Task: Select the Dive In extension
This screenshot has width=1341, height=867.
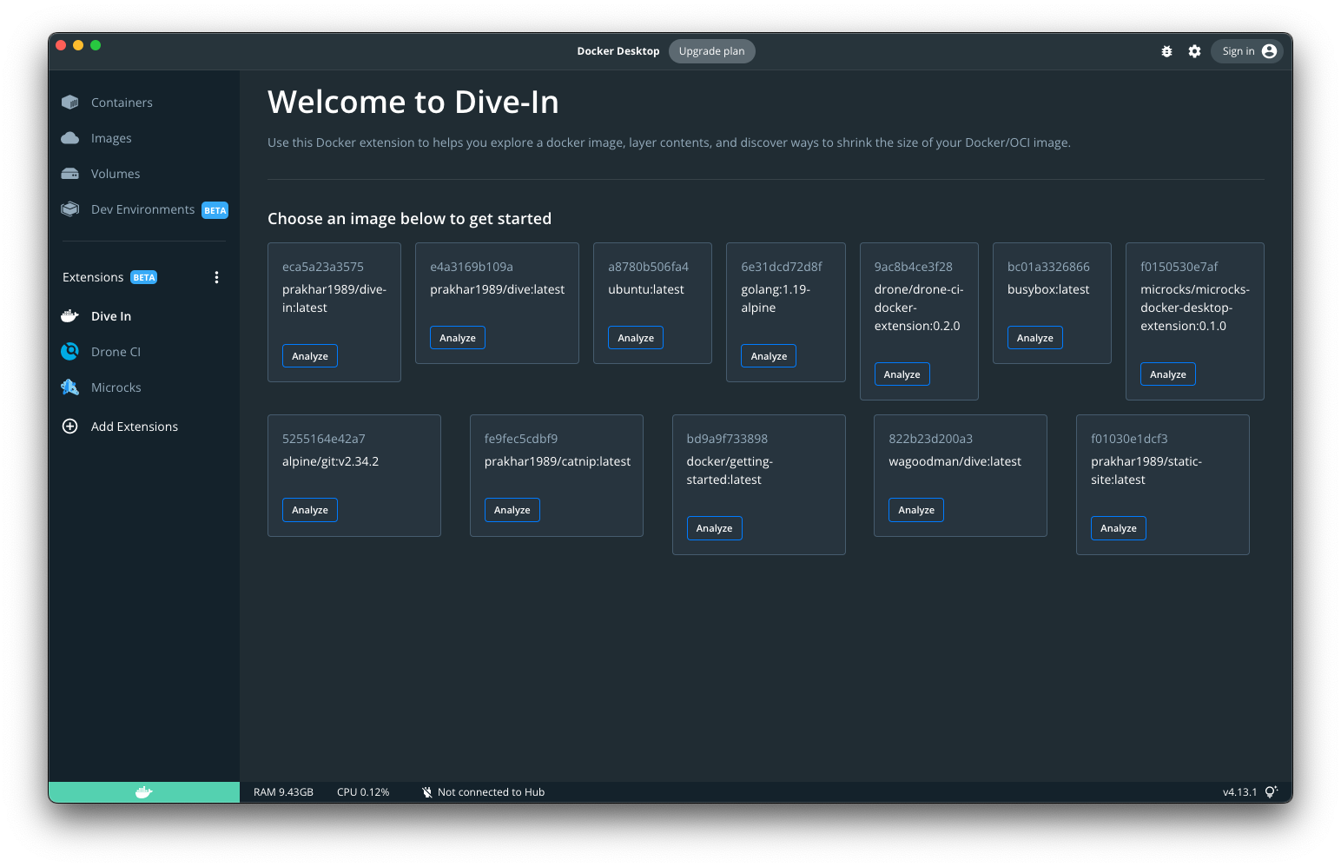Action: (111, 316)
